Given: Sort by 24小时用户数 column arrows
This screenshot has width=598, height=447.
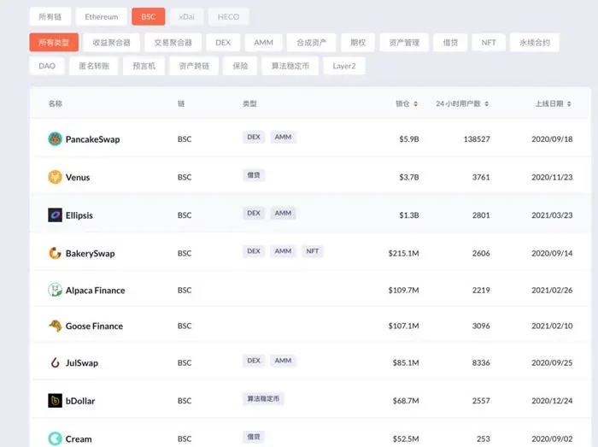Looking at the screenshot, I should tap(487, 103).
